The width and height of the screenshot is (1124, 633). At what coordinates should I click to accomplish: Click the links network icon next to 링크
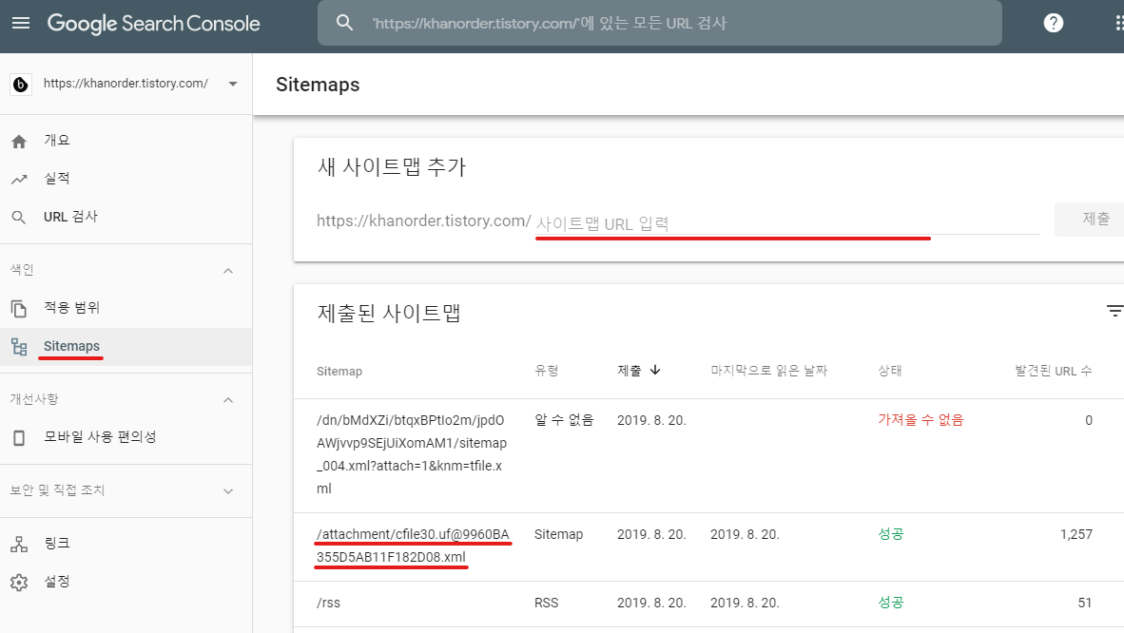(x=19, y=544)
